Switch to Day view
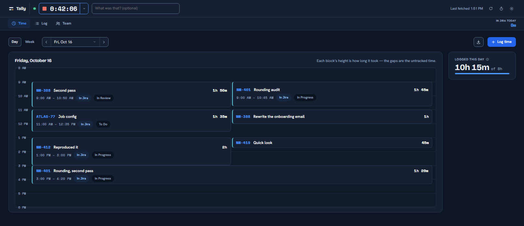This screenshot has height=226, width=524. [15, 42]
